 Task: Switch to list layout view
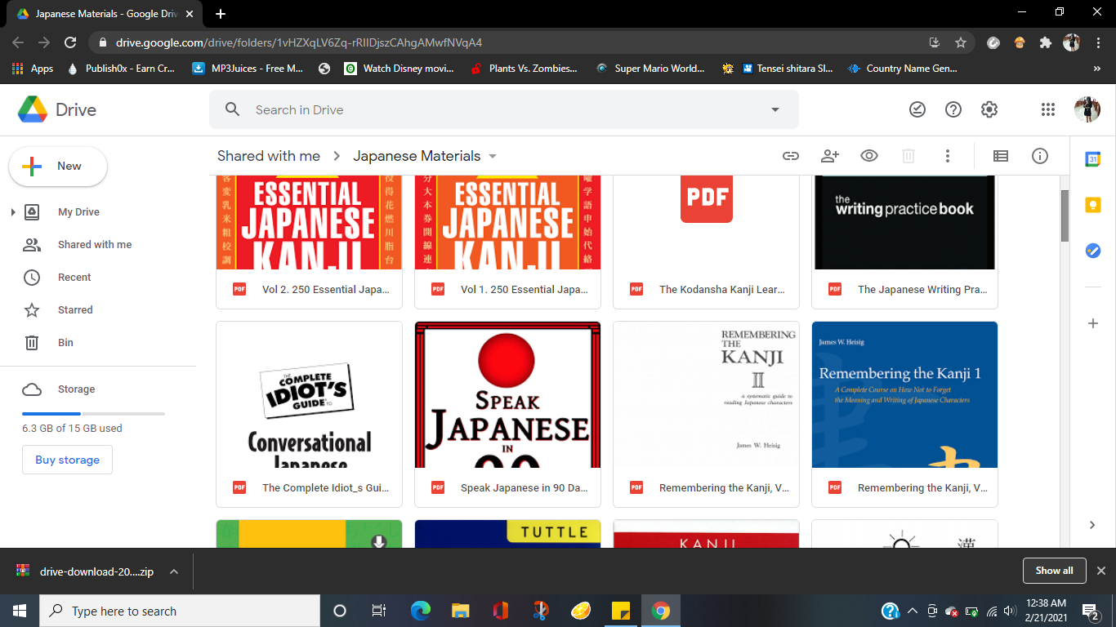1001,156
